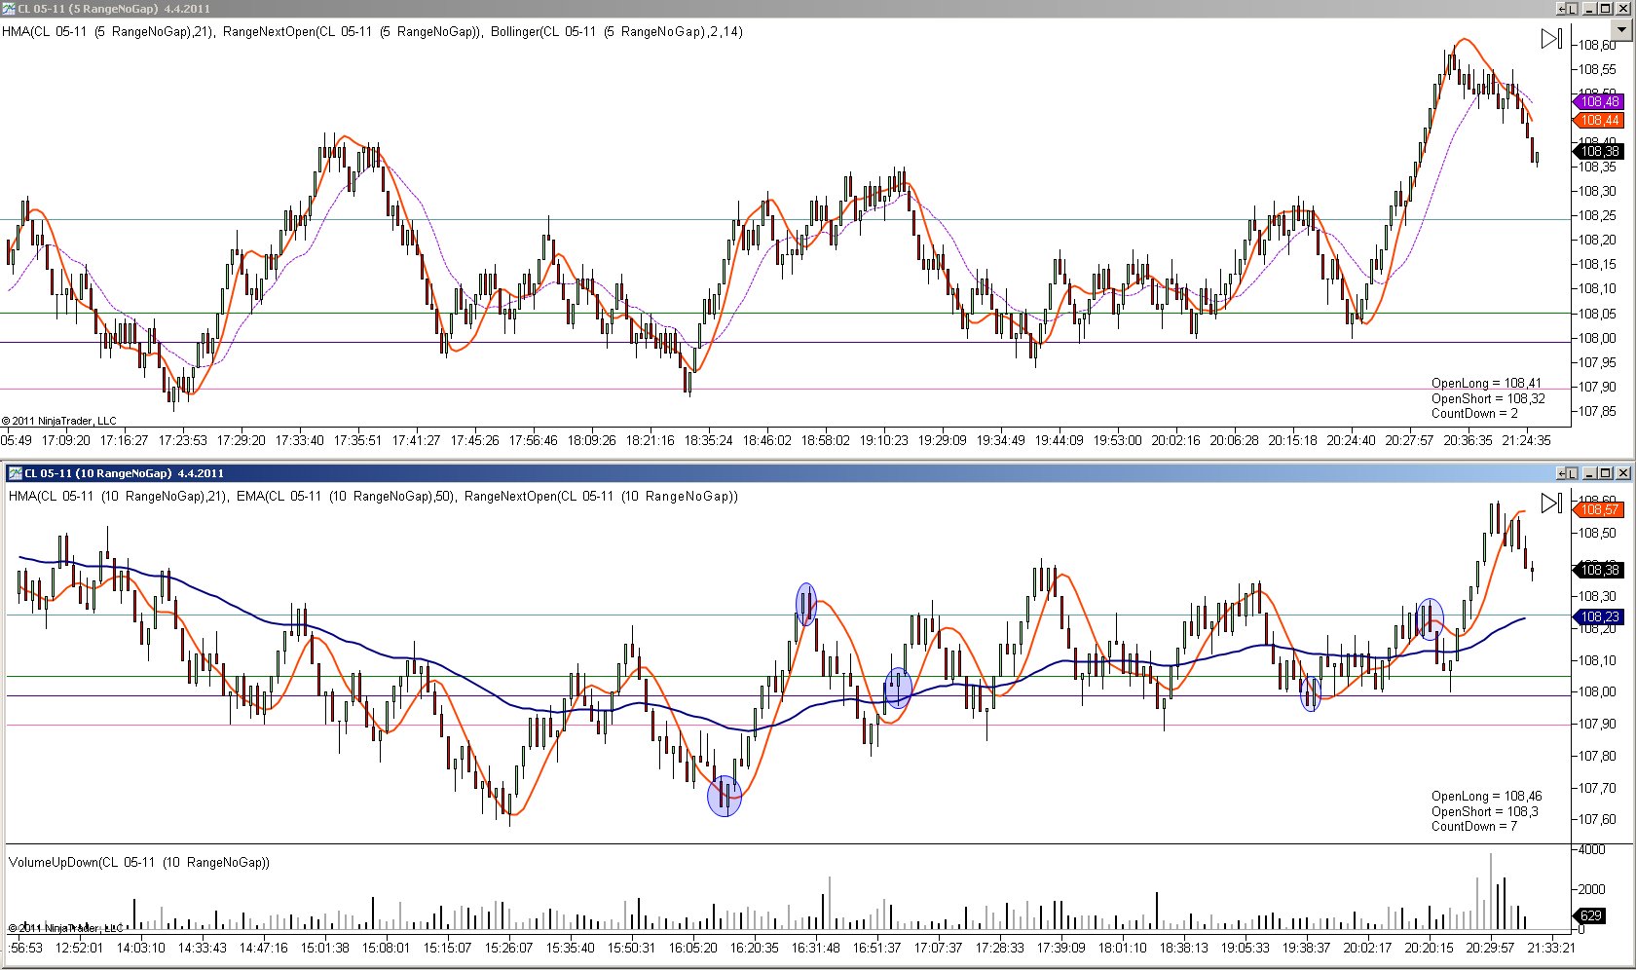The image size is (1636, 970).
Task: Click the CountDown = 2 text
Action: pos(1474,413)
